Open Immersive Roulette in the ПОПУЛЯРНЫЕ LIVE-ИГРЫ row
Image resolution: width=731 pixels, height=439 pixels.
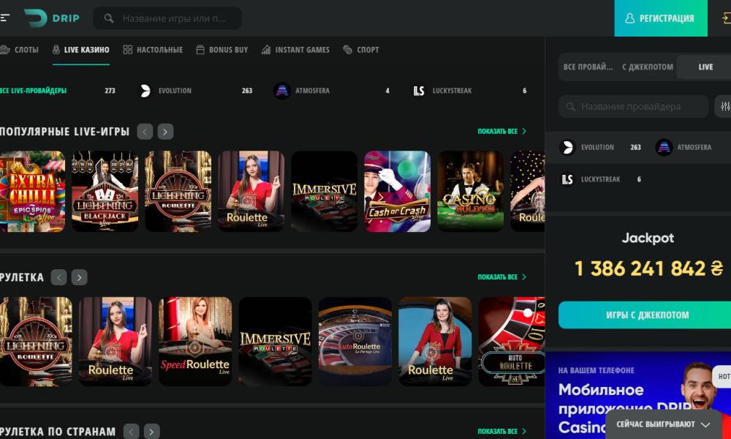click(325, 191)
